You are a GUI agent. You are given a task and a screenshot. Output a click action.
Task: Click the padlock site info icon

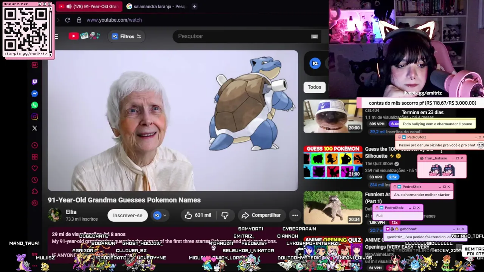[79, 20]
